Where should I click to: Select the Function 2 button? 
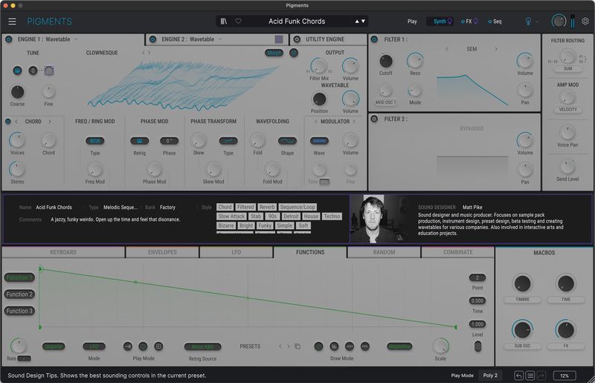coord(19,295)
